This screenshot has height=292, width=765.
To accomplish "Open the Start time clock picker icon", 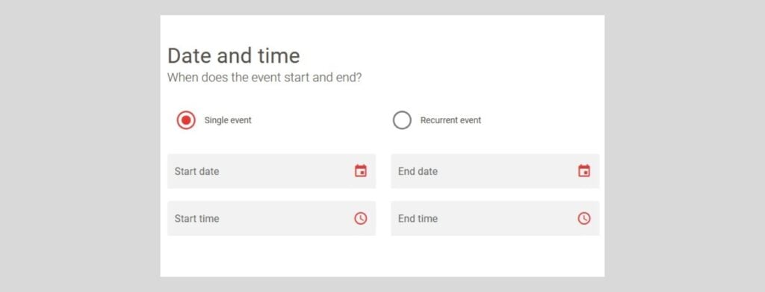I will point(361,218).
